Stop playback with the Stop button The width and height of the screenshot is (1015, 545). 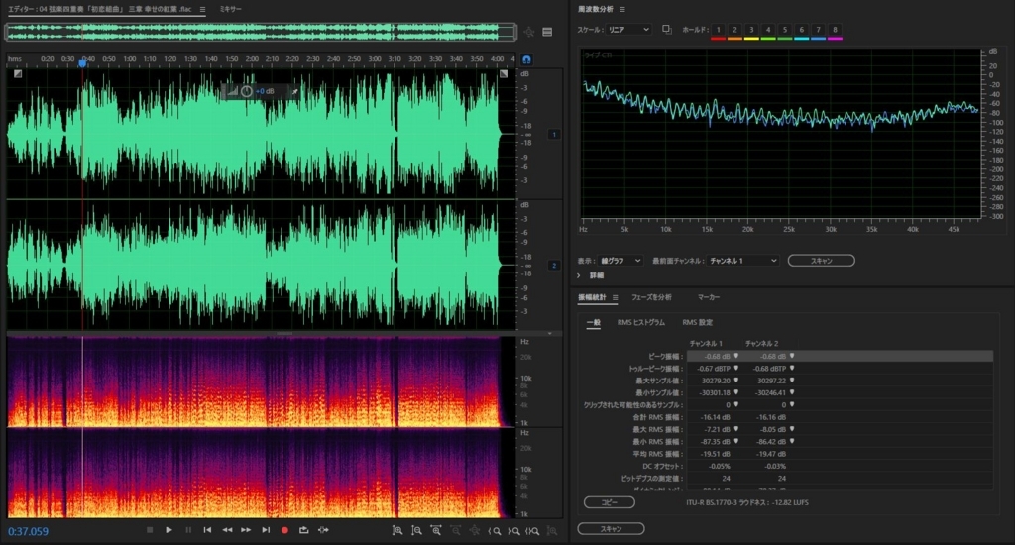[x=150, y=530]
